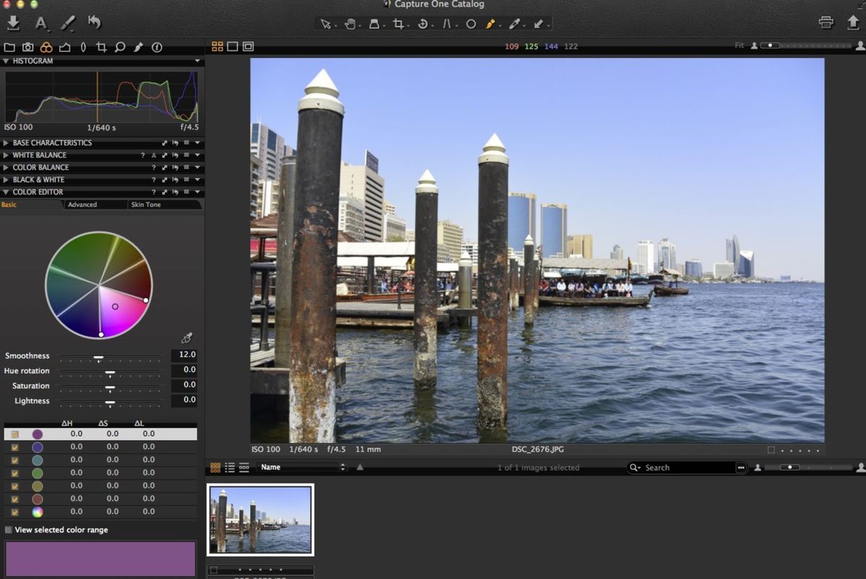Expand the Base Characteristics panel
This screenshot has height=579, width=866.
(6, 143)
